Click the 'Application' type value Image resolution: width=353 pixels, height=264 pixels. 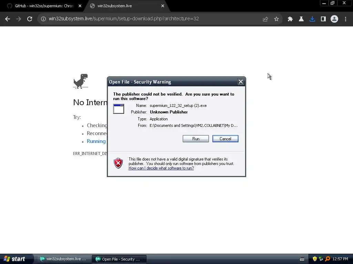[x=159, y=119]
